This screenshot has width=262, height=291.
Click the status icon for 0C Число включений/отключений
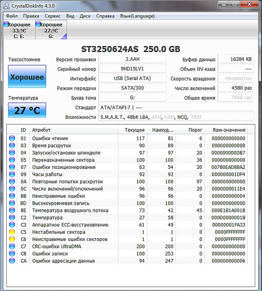tap(12, 189)
